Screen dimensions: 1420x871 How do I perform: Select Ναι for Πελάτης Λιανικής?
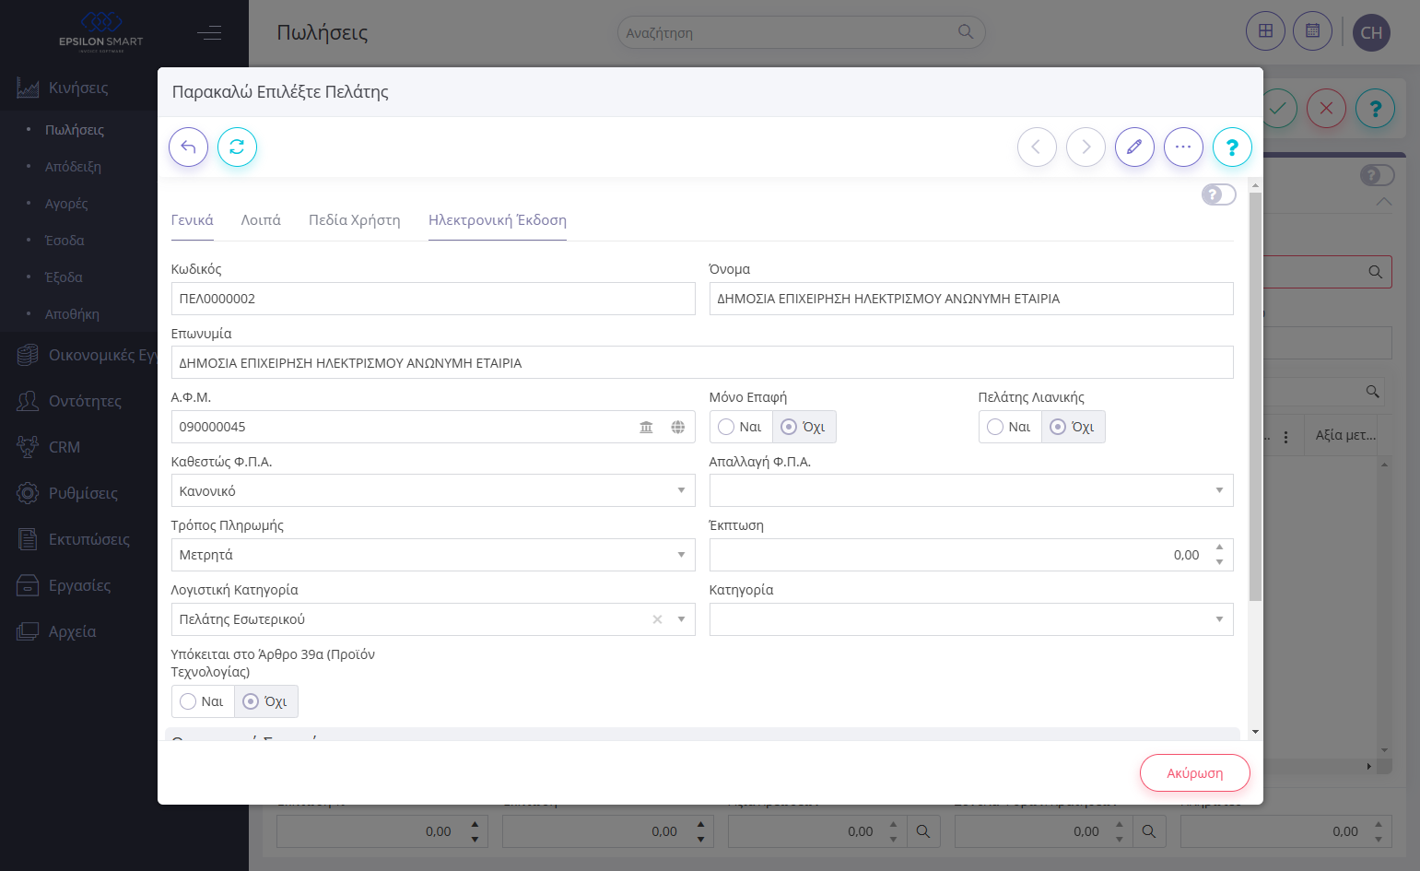point(1009,427)
